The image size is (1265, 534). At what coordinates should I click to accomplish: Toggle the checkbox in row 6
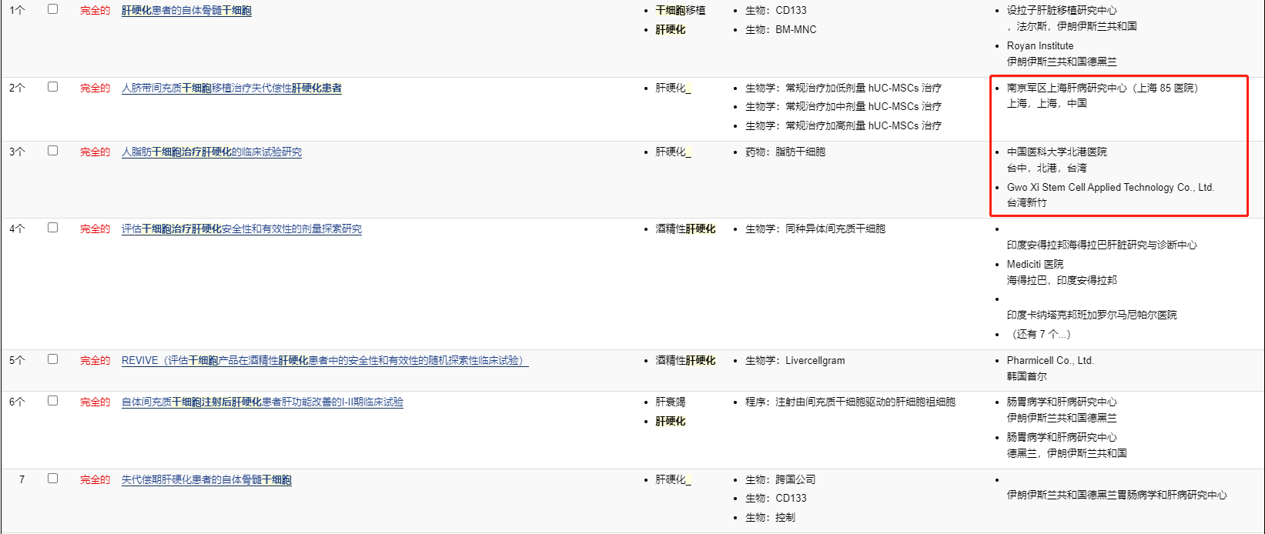[52, 401]
